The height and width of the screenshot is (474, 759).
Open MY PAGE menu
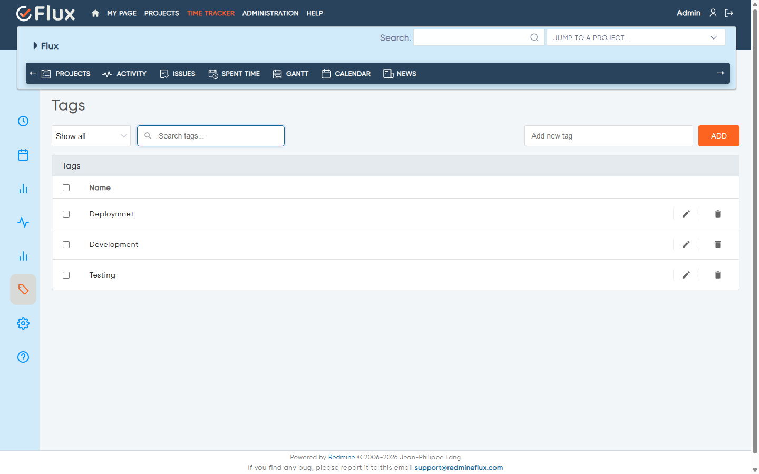[x=122, y=13]
